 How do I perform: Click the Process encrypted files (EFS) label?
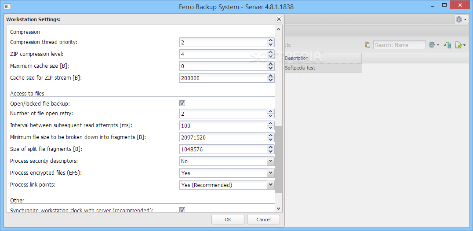point(46,173)
